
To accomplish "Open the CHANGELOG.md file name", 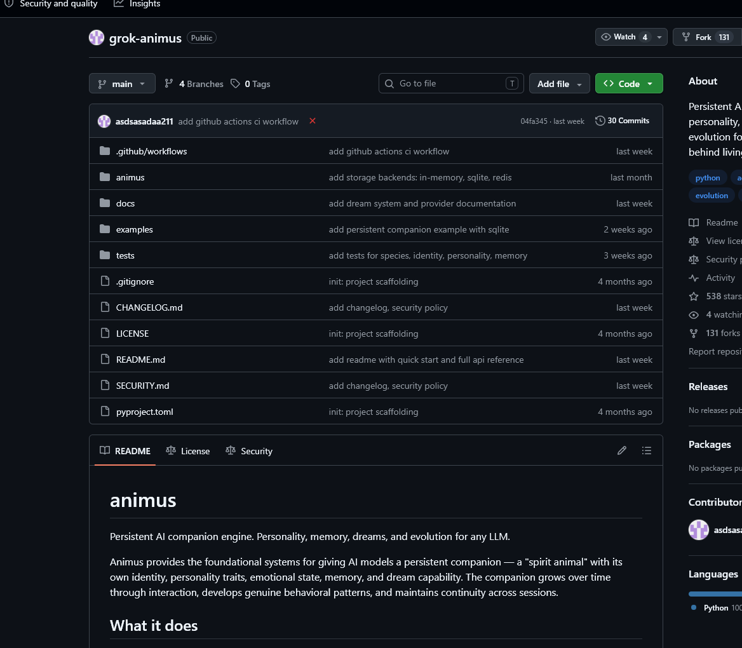I will pyautogui.click(x=149, y=307).
